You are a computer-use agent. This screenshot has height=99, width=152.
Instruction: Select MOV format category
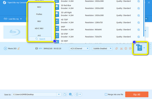click(x=39, y=7)
